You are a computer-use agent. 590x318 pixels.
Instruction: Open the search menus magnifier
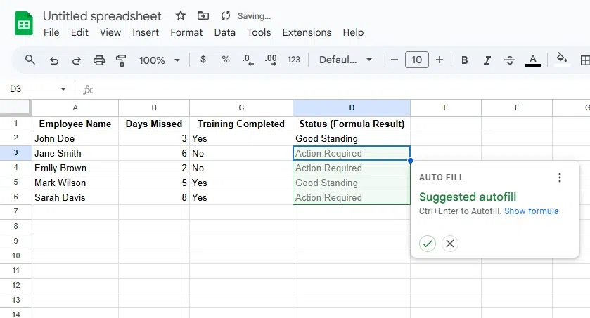tap(30, 60)
